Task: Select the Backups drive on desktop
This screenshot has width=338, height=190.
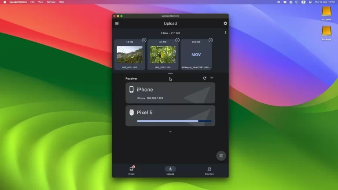Action: coord(327,33)
